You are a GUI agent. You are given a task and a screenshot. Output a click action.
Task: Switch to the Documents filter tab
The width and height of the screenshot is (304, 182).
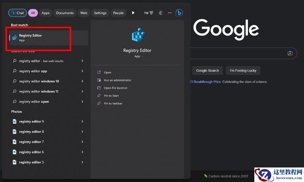(x=65, y=13)
